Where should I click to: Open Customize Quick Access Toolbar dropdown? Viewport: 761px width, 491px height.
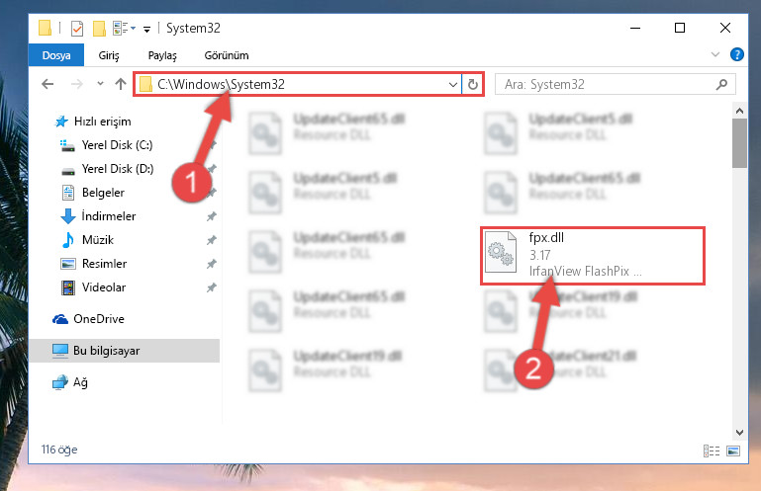click(x=146, y=29)
